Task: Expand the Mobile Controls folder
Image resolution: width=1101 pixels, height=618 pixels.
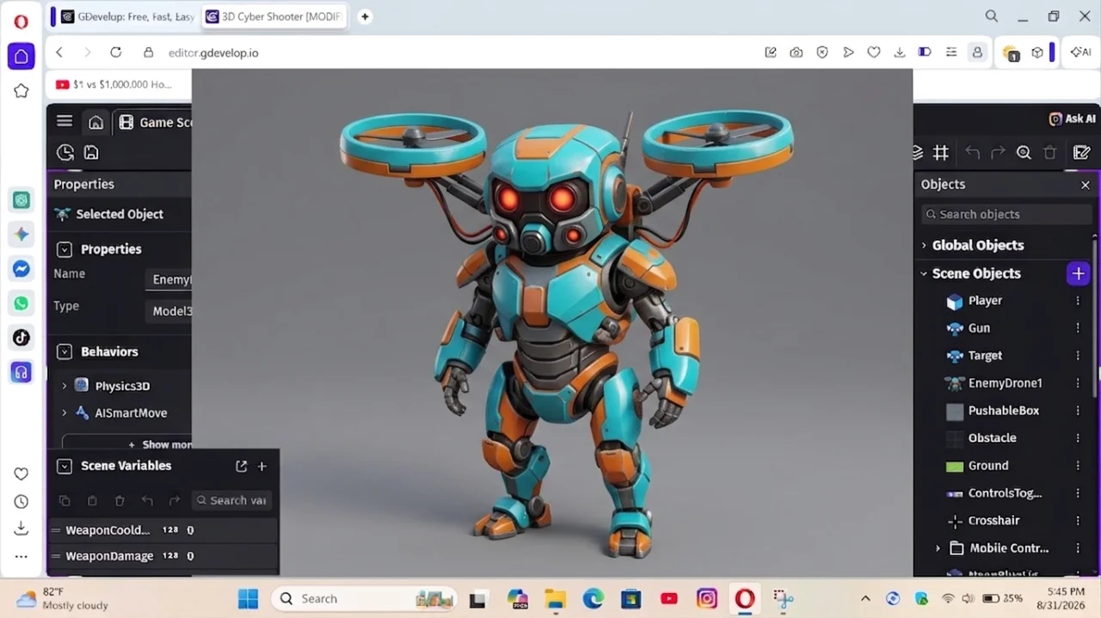Action: tap(938, 548)
